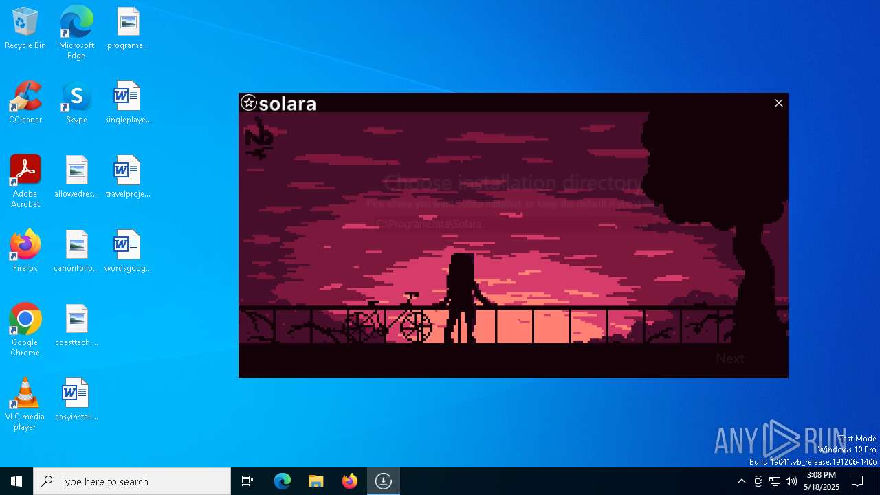The height and width of the screenshot is (495, 880).
Task: Click the Next button in Solara installer
Action: tap(730, 358)
